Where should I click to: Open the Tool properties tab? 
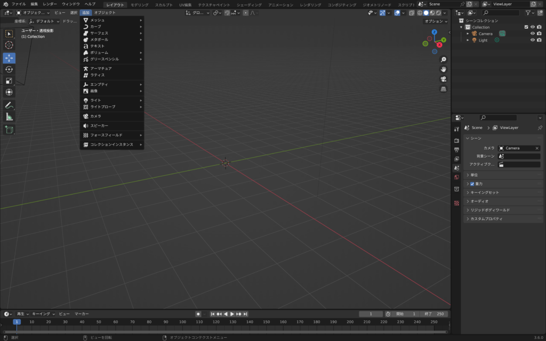point(456,129)
